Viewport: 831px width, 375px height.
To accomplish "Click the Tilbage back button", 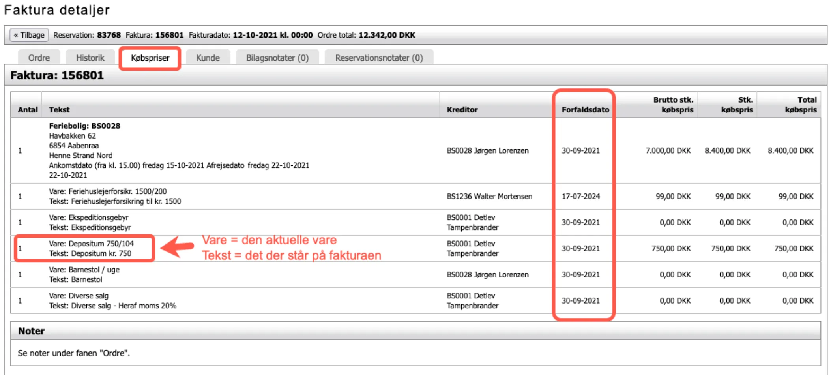I will [29, 35].
